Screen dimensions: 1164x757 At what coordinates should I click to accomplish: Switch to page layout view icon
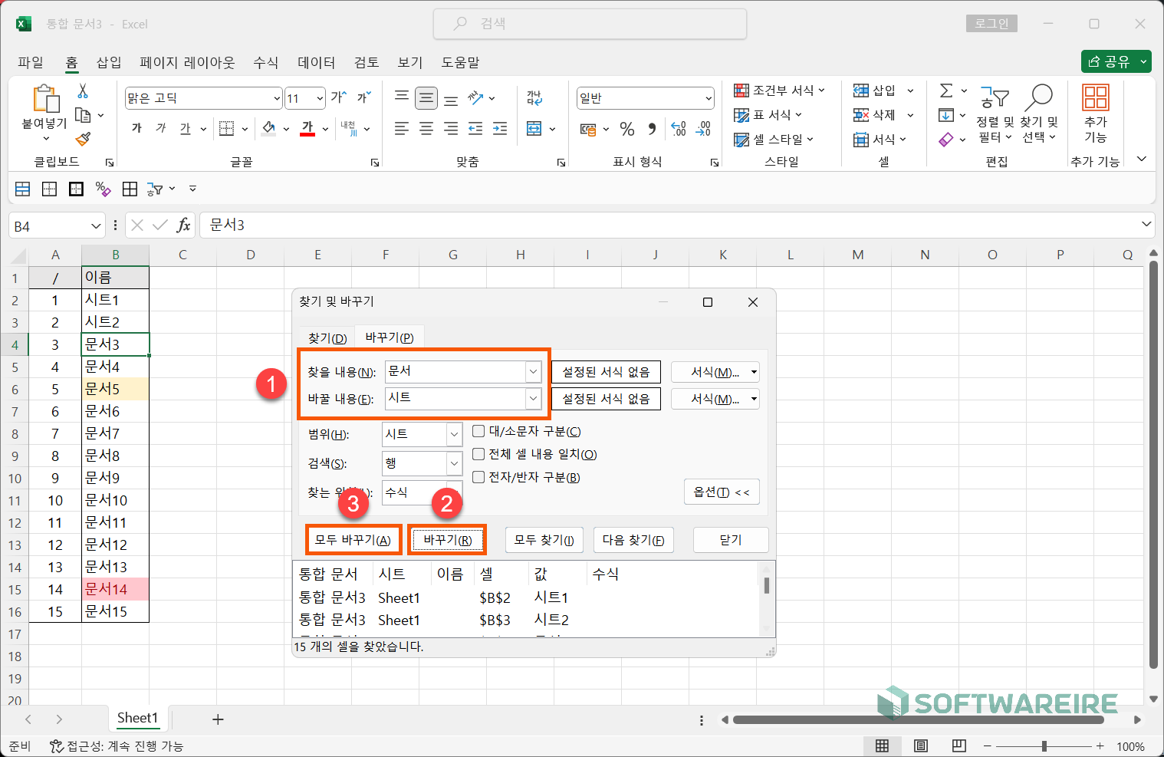click(921, 746)
